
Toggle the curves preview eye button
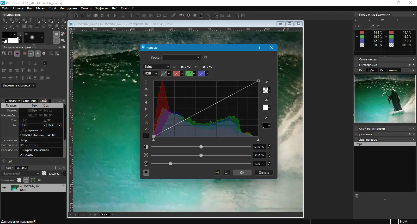tap(146, 172)
